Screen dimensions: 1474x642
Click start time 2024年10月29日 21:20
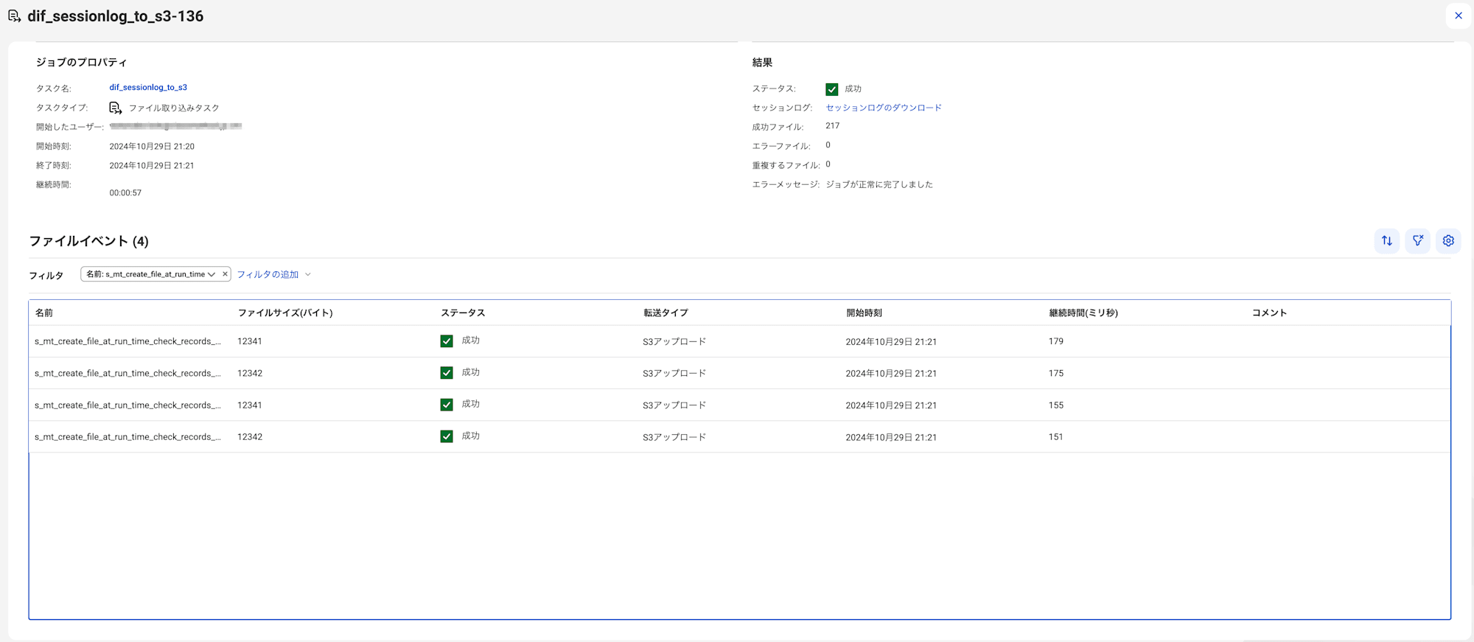coord(152,146)
